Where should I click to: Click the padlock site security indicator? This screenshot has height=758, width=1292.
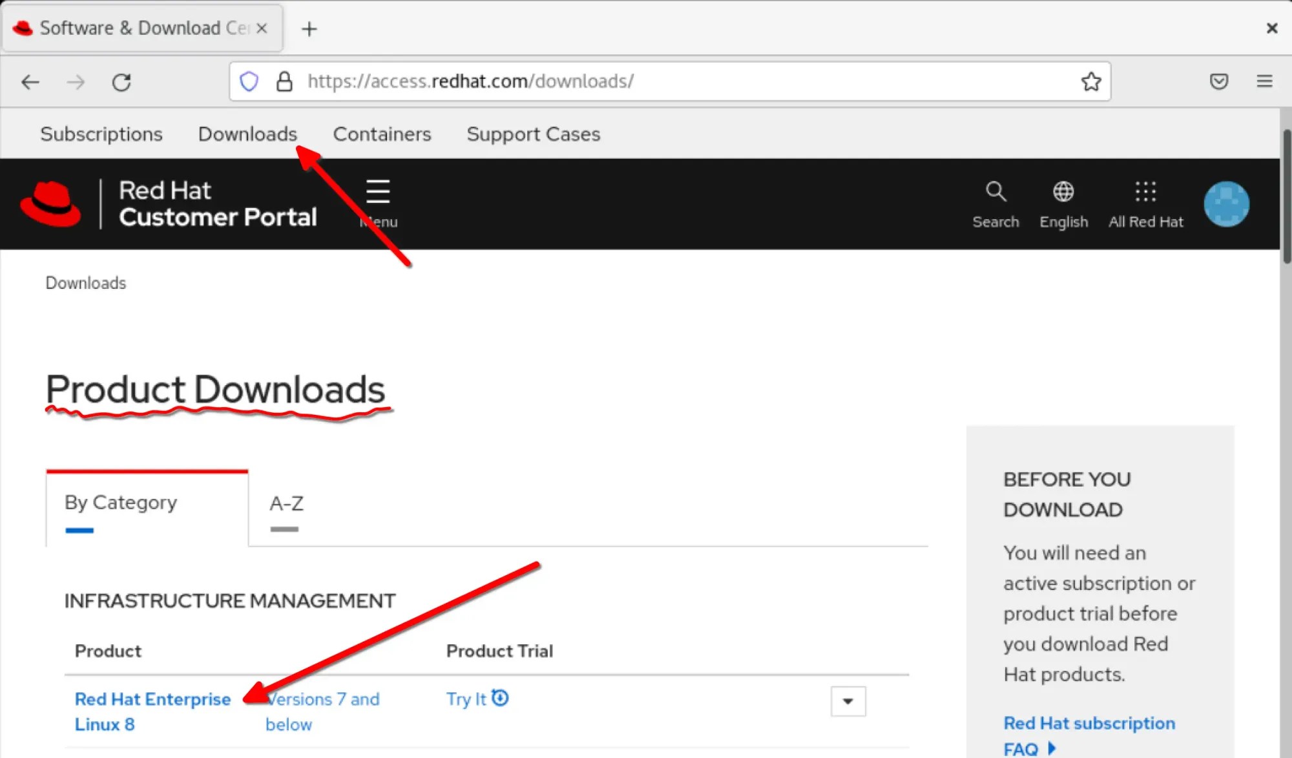285,81
